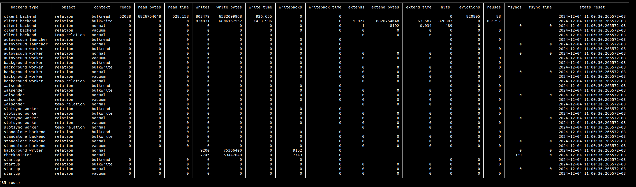Image resolution: width=636 pixels, height=187 pixels.
Task: Click the evictions value 820805
Action: pos(473,16)
